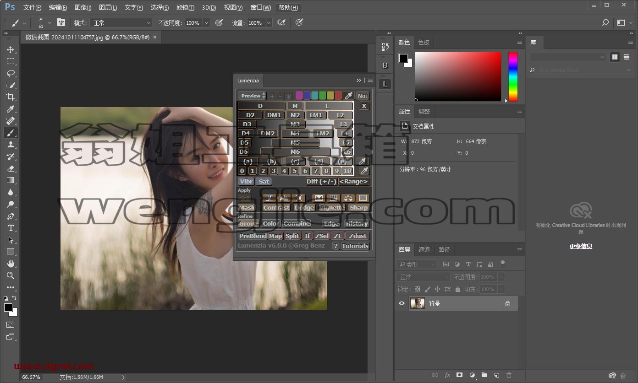Select the Gradient tool
The width and height of the screenshot is (638, 383).
[10, 180]
